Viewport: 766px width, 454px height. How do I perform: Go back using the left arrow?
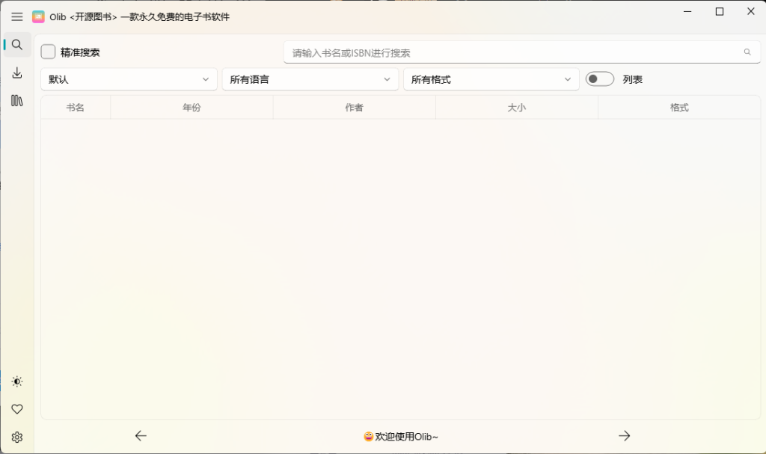141,435
